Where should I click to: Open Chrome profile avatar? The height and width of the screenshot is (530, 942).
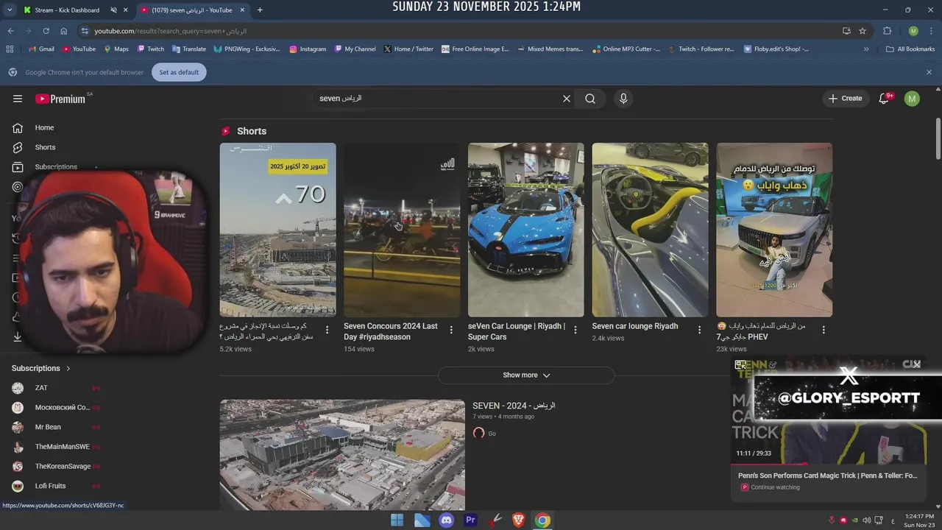(913, 31)
